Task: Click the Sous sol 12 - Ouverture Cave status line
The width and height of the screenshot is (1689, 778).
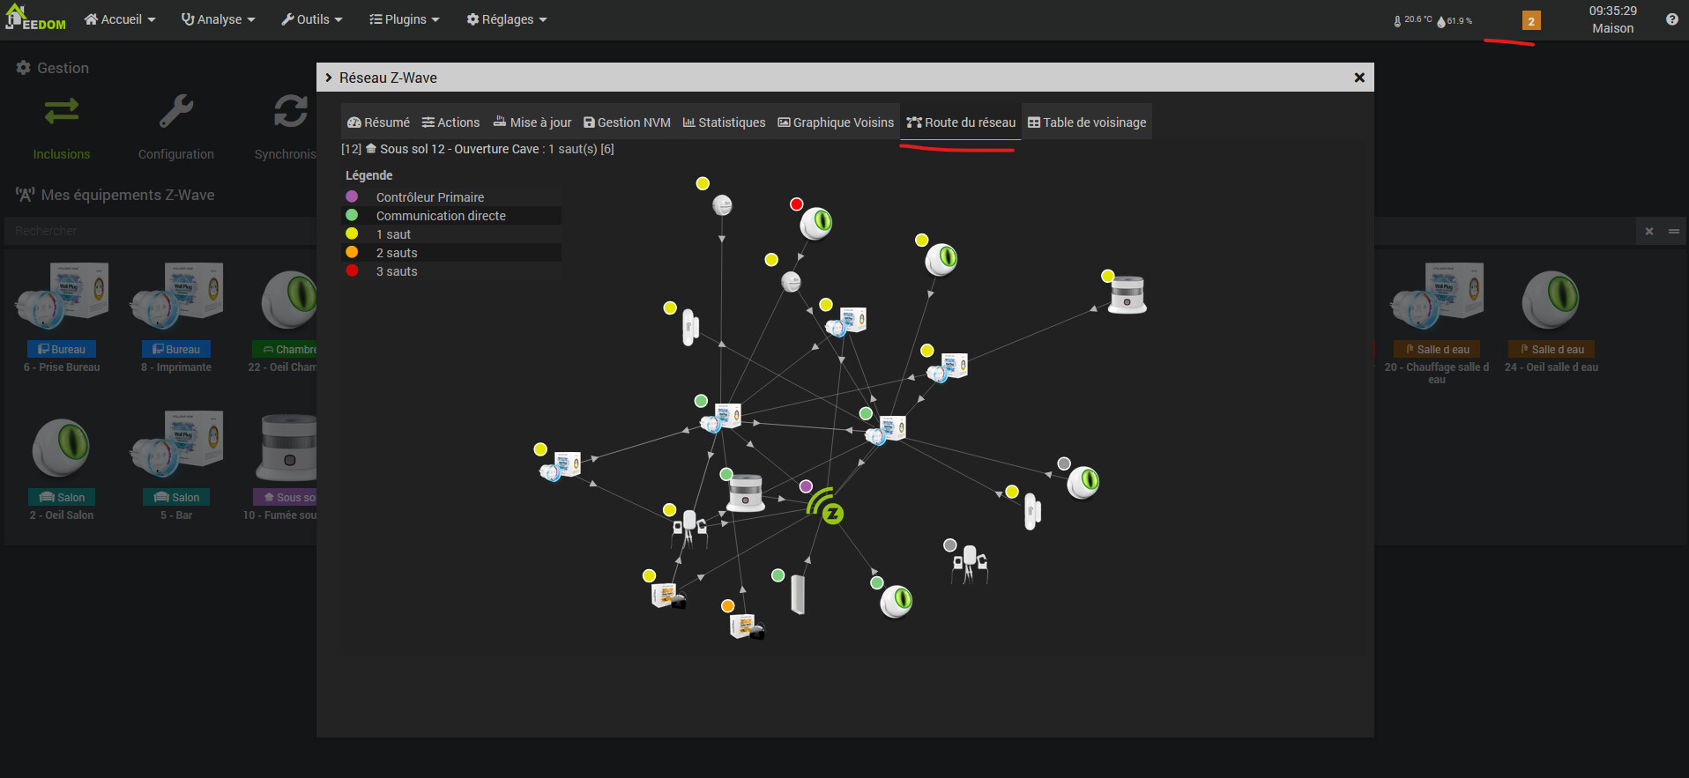Action: [478, 149]
